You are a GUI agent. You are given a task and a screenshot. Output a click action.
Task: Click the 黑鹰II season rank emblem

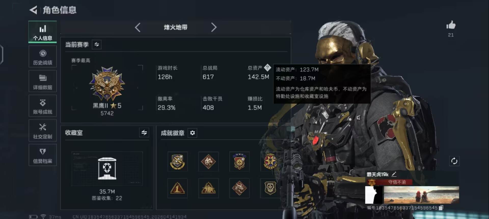(107, 84)
